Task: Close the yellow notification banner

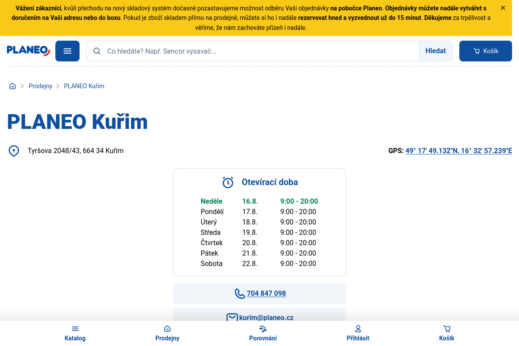Action: pos(503,8)
